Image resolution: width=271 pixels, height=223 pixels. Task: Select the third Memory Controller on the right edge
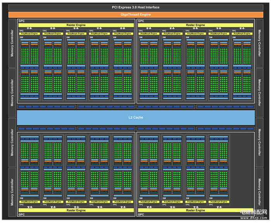click(259, 142)
